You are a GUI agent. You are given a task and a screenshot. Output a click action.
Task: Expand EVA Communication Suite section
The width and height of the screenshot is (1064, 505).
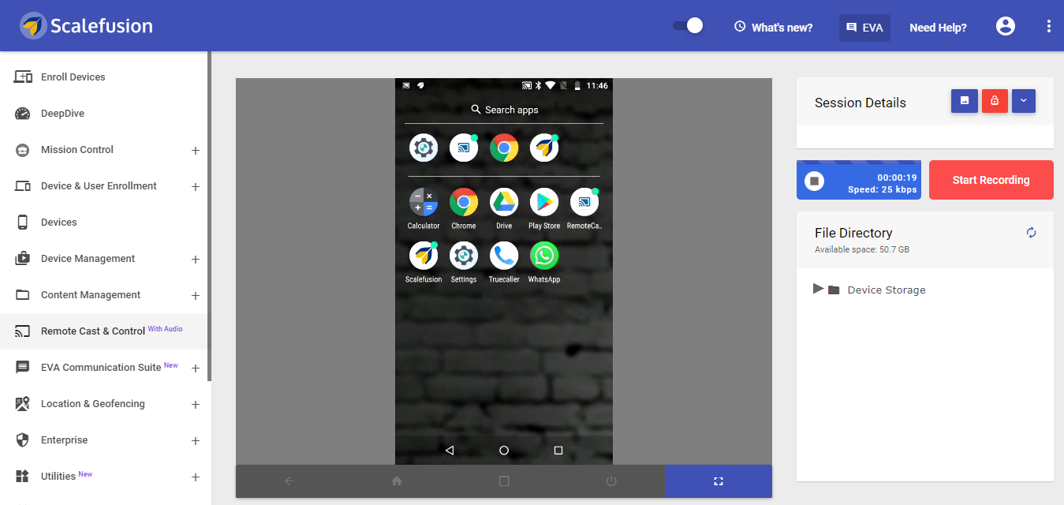tap(196, 368)
